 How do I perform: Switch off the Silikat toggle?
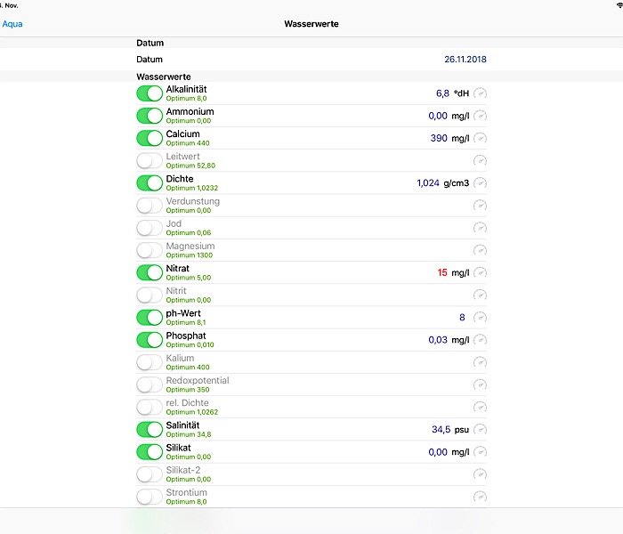click(x=150, y=451)
